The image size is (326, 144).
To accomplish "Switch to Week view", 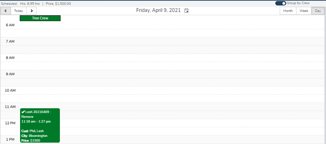I will pyautogui.click(x=304, y=11).
